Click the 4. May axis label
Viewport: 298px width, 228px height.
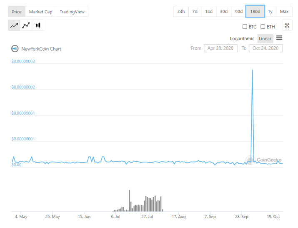tap(21, 217)
